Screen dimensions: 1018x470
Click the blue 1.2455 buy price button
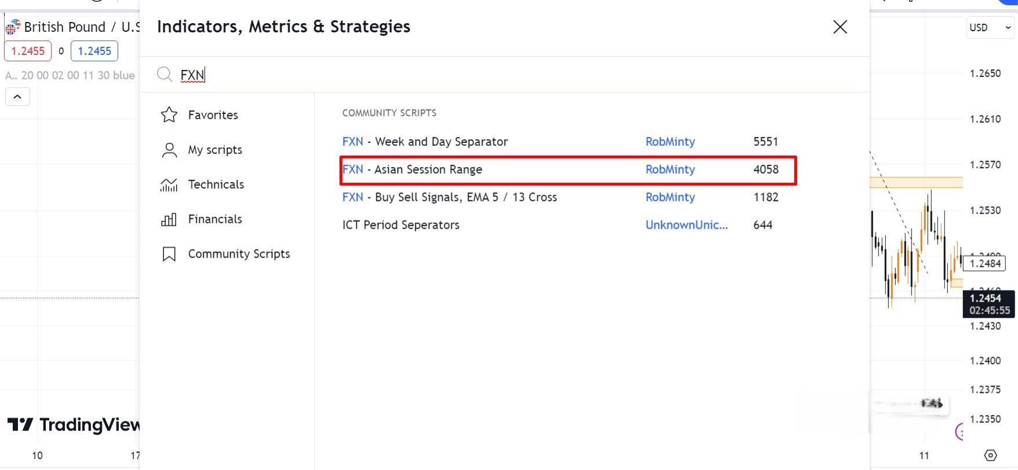pyautogui.click(x=94, y=51)
